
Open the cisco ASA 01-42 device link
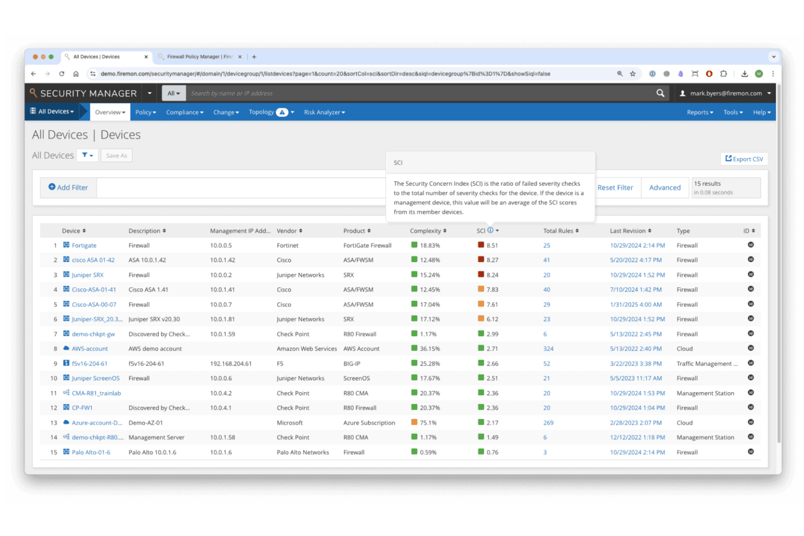(x=93, y=260)
